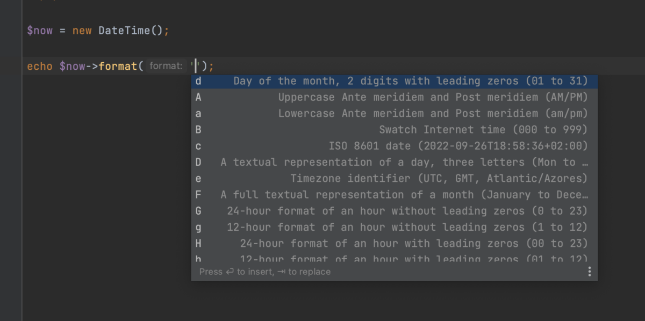645x321 pixels.
Task: Click the DateTime class name in code
Action: 124,31
